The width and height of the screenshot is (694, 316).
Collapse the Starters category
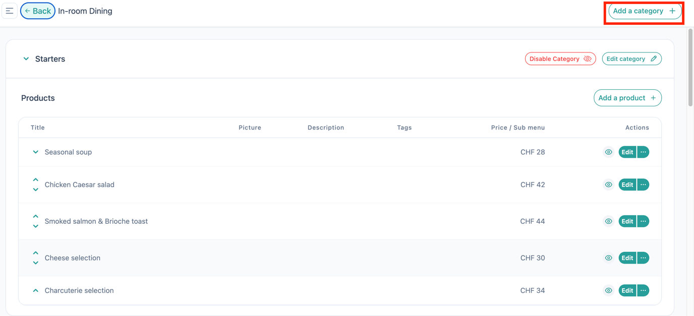(26, 58)
